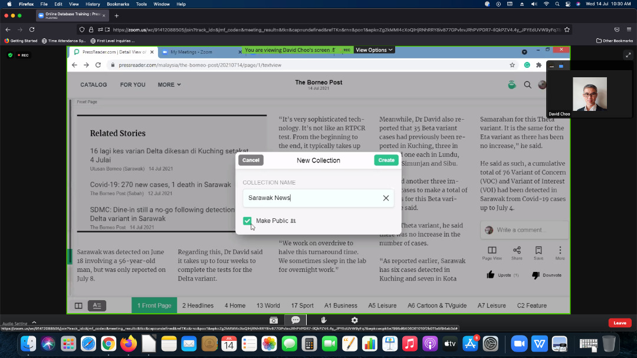This screenshot has width=637, height=358.
Task: Clear the collection name with the X
Action: click(386, 198)
